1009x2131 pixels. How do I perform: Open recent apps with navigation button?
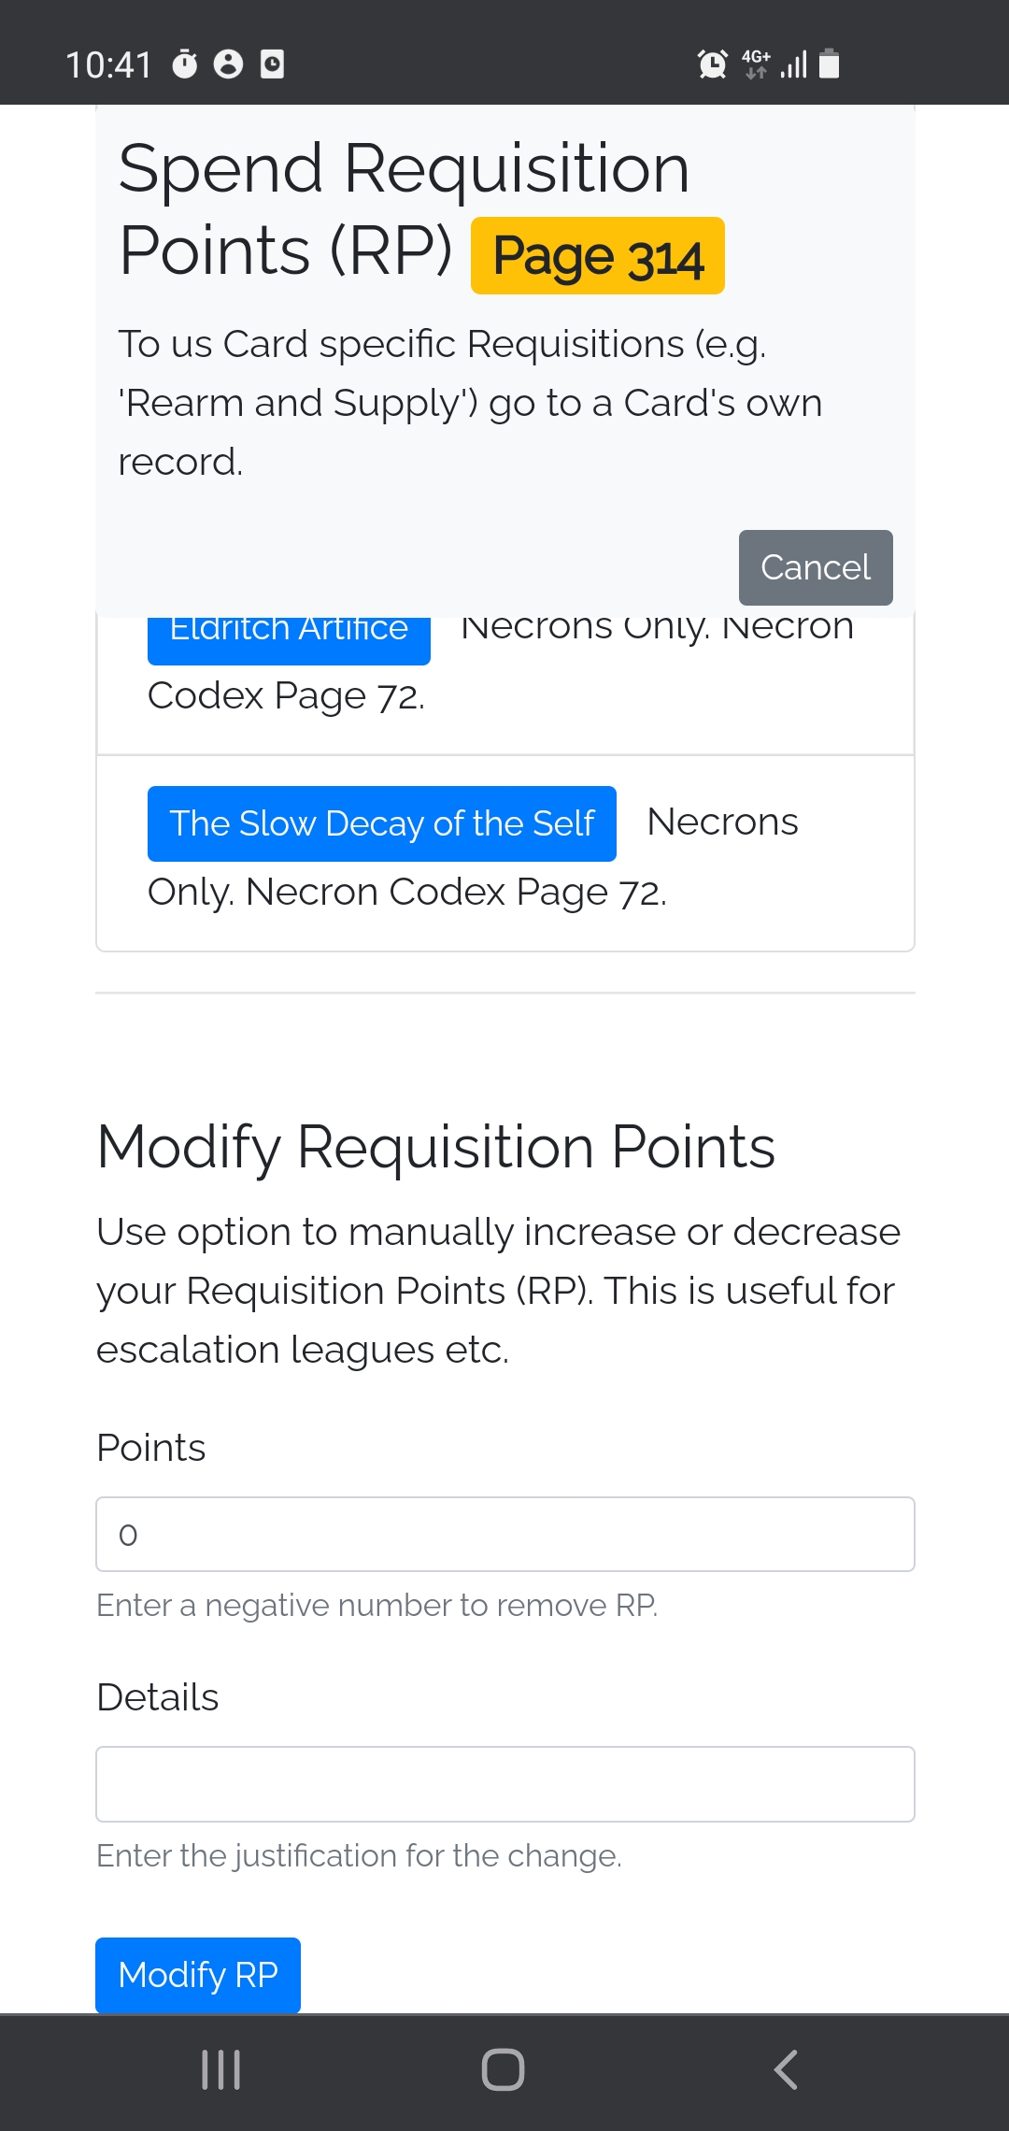(x=221, y=2069)
